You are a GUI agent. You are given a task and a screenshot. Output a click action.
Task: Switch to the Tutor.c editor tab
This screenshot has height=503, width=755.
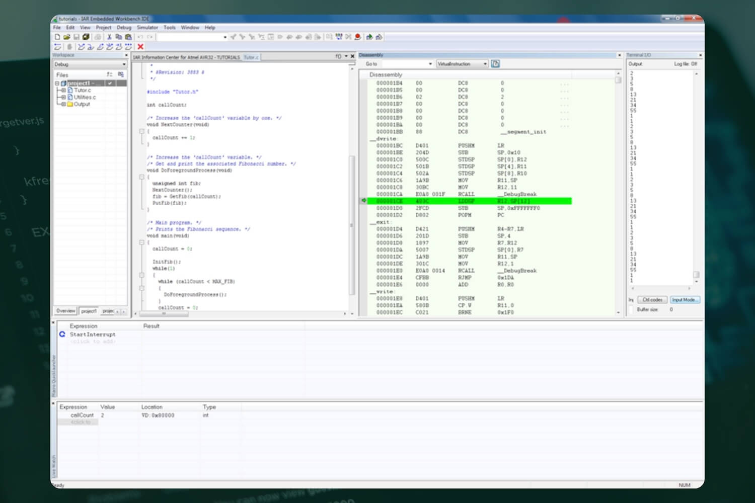pyautogui.click(x=251, y=57)
